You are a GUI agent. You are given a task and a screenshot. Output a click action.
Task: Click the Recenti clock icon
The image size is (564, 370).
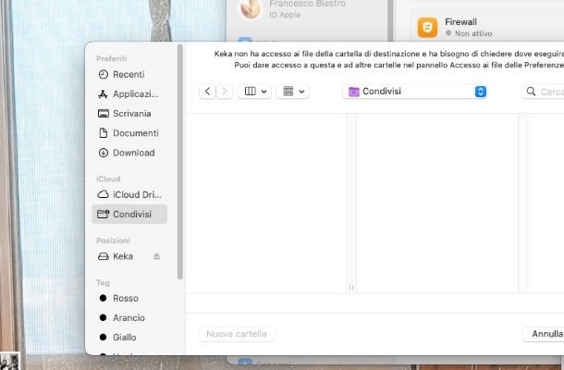coord(104,75)
